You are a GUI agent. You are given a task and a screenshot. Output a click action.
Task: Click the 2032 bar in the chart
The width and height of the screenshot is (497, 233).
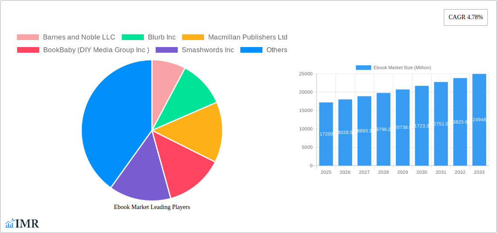[460, 122]
